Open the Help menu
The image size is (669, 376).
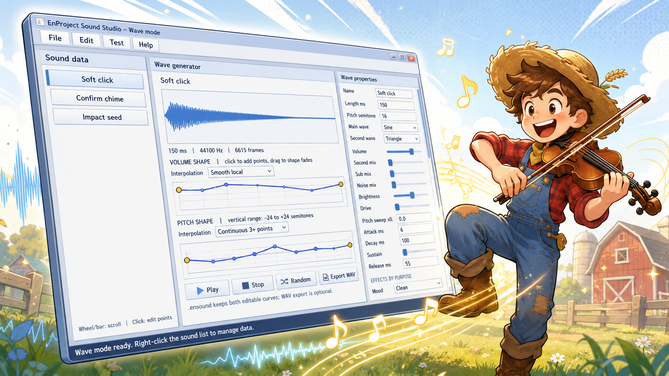tap(146, 45)
